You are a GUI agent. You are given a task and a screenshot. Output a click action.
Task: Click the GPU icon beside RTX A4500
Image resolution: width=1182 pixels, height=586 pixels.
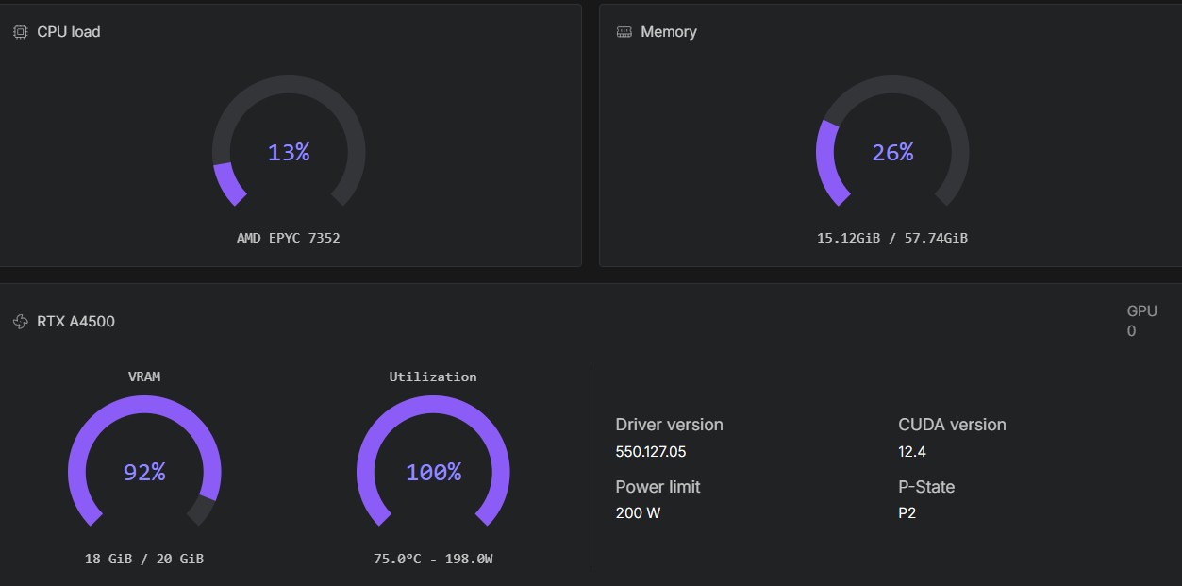[x=20, y=322]
